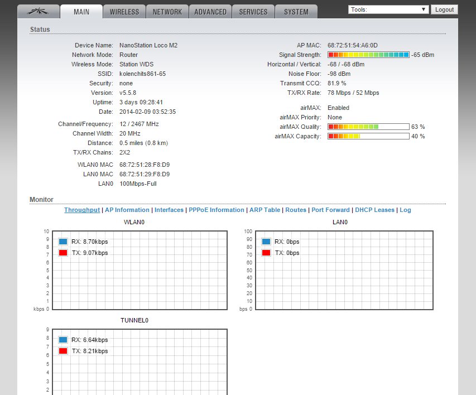Screen dimensions: 476x395
Task: Click TUNNEL0 blue RX legend swatch
Action: pyautogui.click(x=63, y=340)
